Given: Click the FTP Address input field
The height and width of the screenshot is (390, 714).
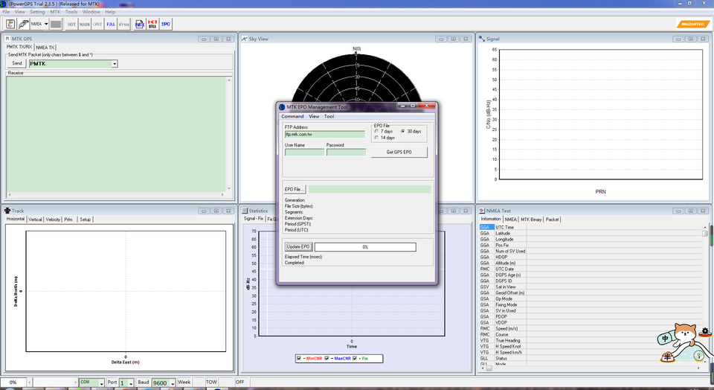Looking at the screenshot, I should (324, 134).
